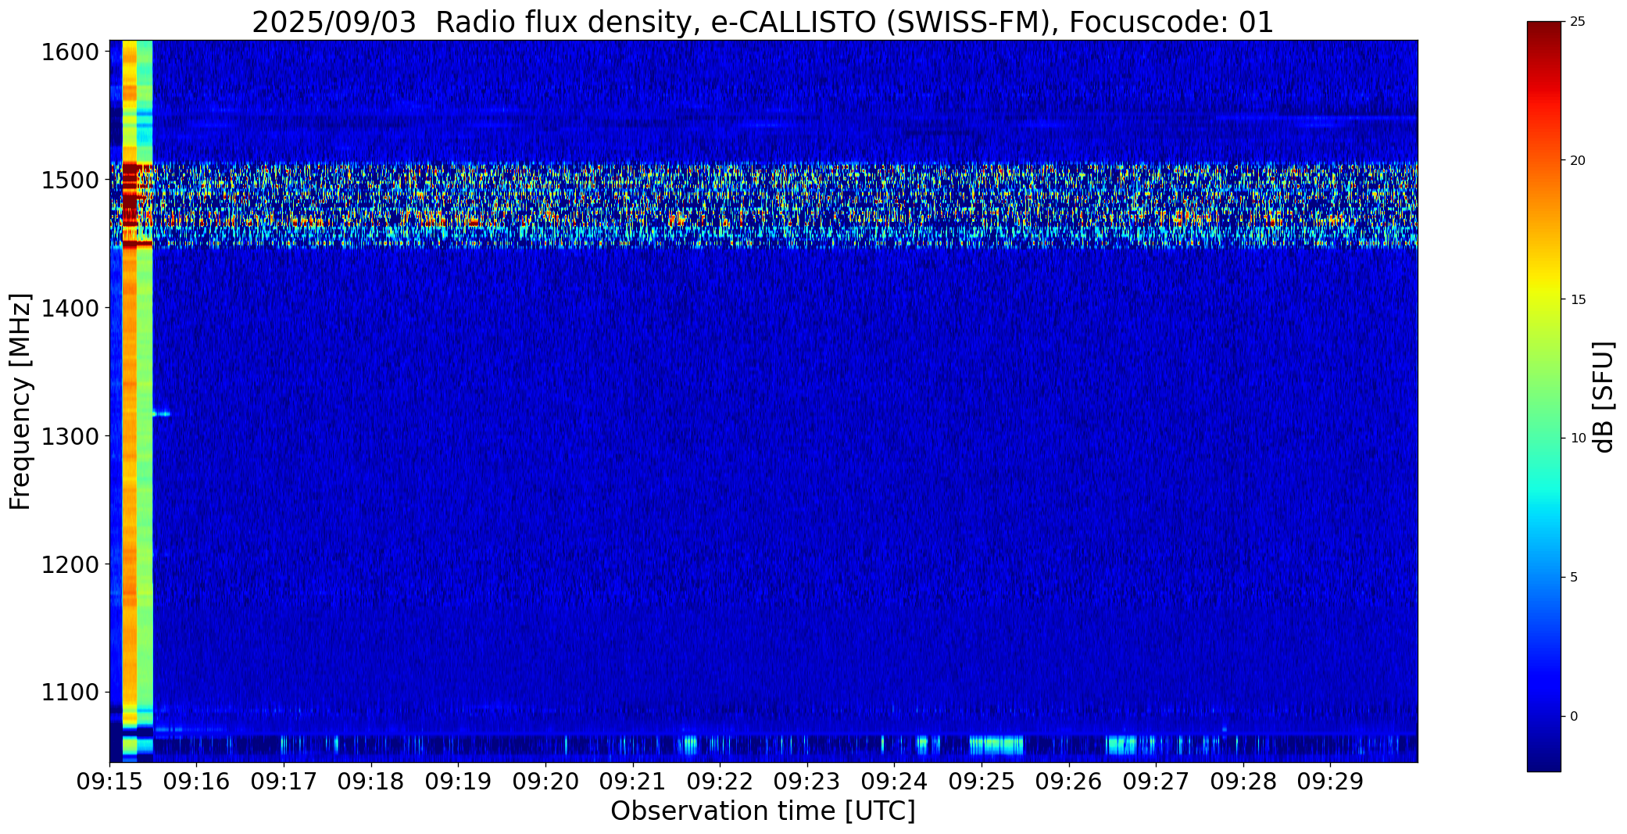Click the 09:19 time tick label

[x=459, y=782]
